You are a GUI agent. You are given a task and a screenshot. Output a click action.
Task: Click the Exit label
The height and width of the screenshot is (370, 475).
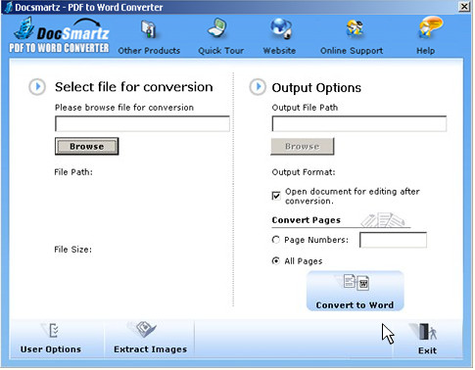point(428,350)
